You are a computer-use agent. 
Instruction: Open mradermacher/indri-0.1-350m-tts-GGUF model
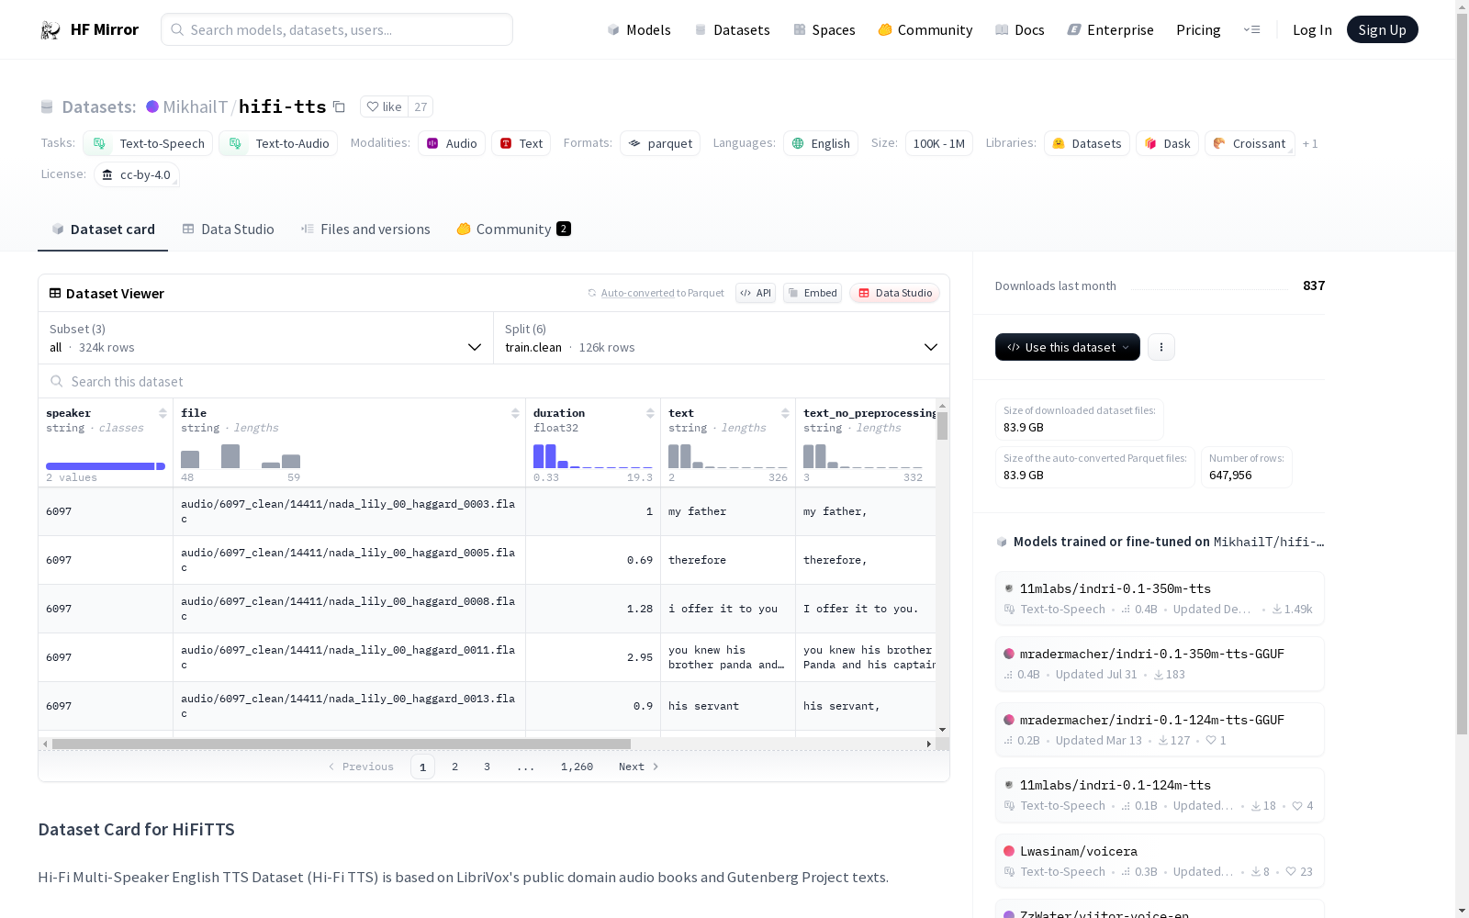(x=1160, y=663)
